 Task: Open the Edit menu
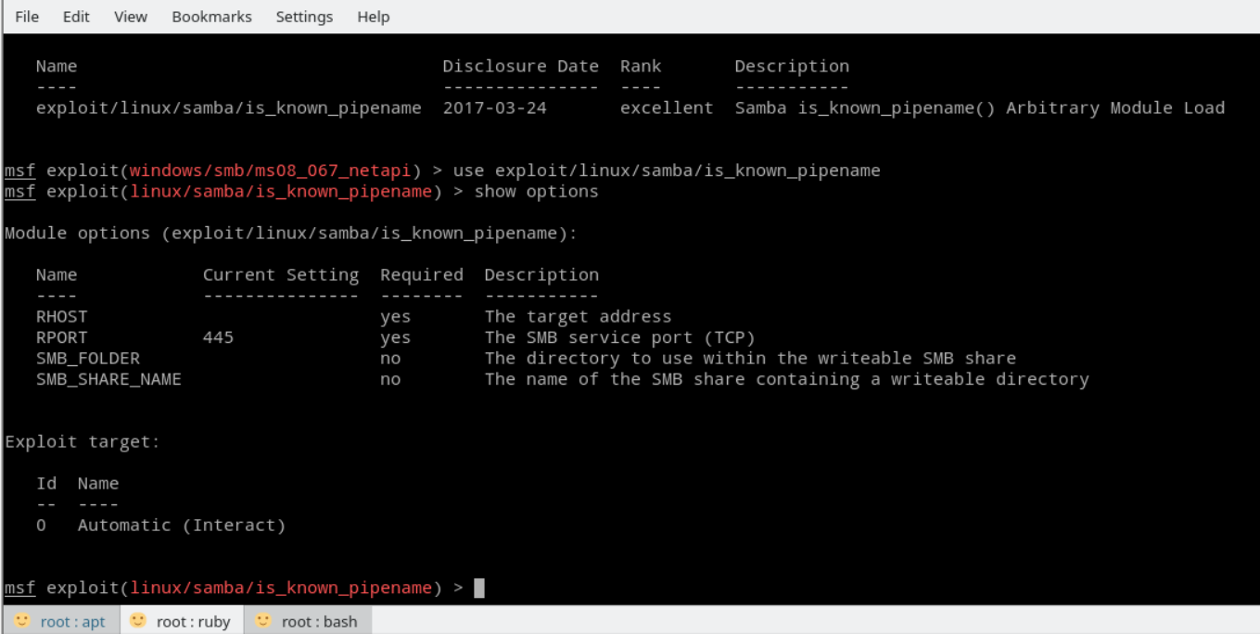click(76, 17)
